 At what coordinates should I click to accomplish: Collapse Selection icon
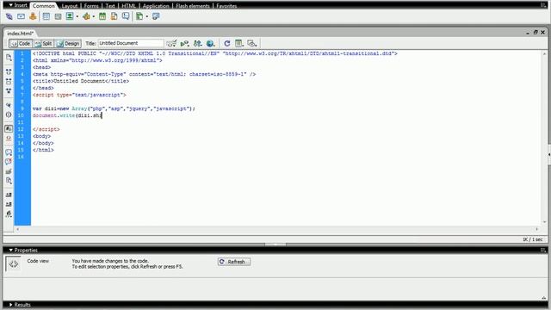[x=9, y=81]
